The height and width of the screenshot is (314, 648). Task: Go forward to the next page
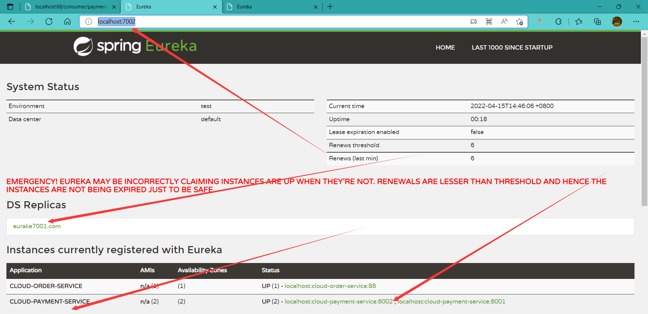click(x=30, y=22)
